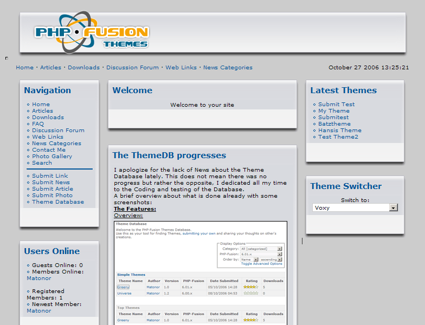
Task: Open the Hansis Theme link
Action: tap(340, 130)
